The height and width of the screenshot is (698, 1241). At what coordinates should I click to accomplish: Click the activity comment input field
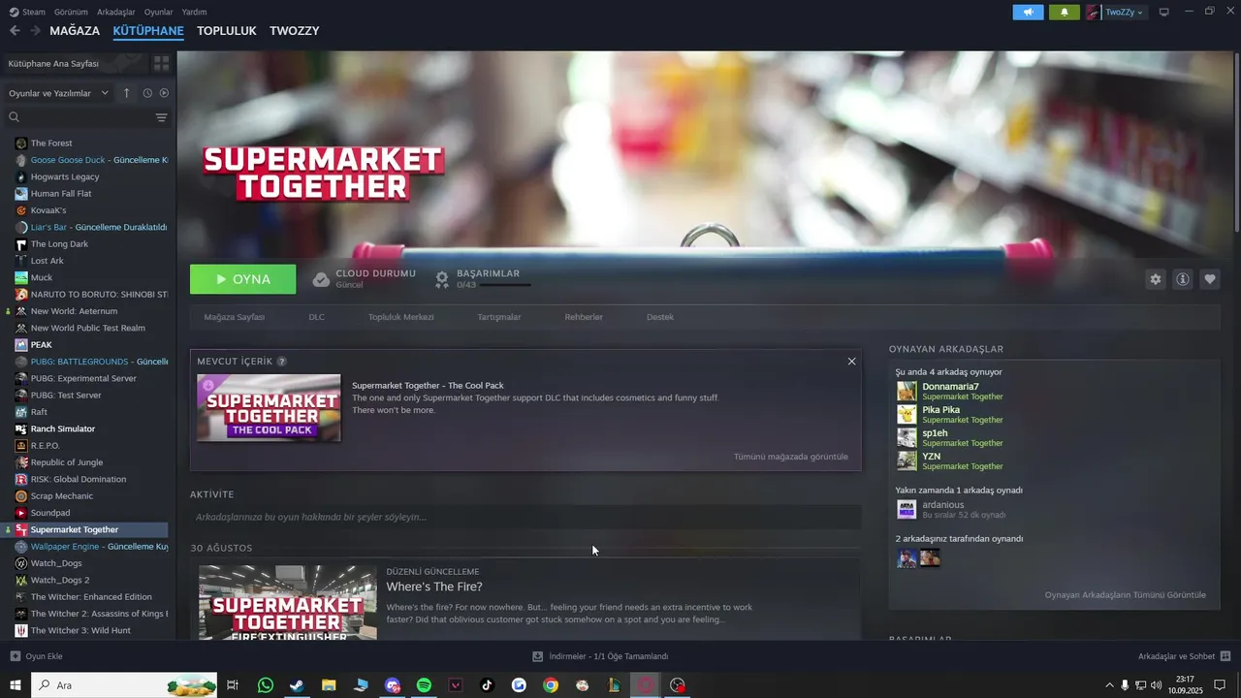[x=525, y=517]
